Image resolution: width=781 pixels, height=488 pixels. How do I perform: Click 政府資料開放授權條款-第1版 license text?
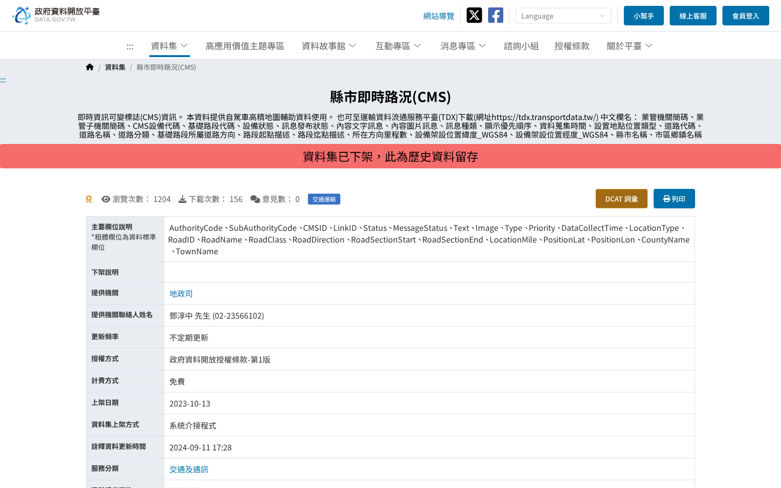point(220,360)
